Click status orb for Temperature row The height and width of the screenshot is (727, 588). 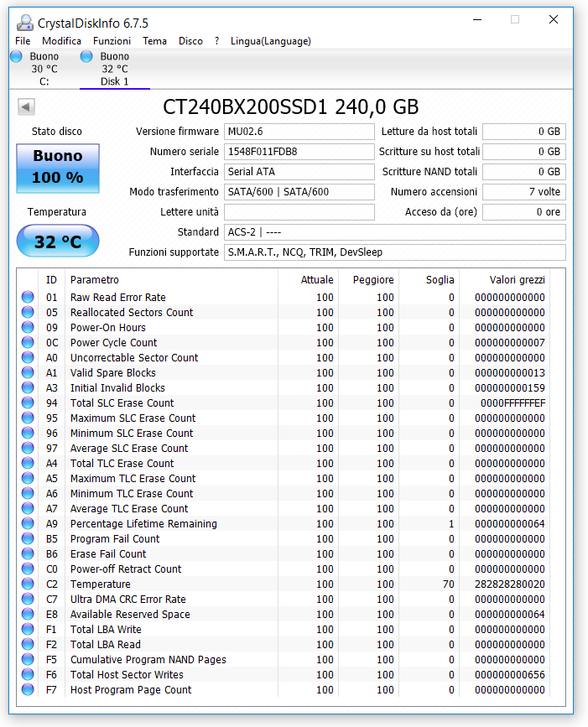pos(28,584)
